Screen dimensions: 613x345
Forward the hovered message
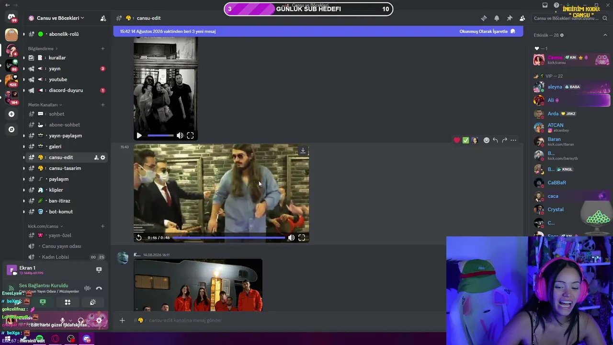pos(504,140)
